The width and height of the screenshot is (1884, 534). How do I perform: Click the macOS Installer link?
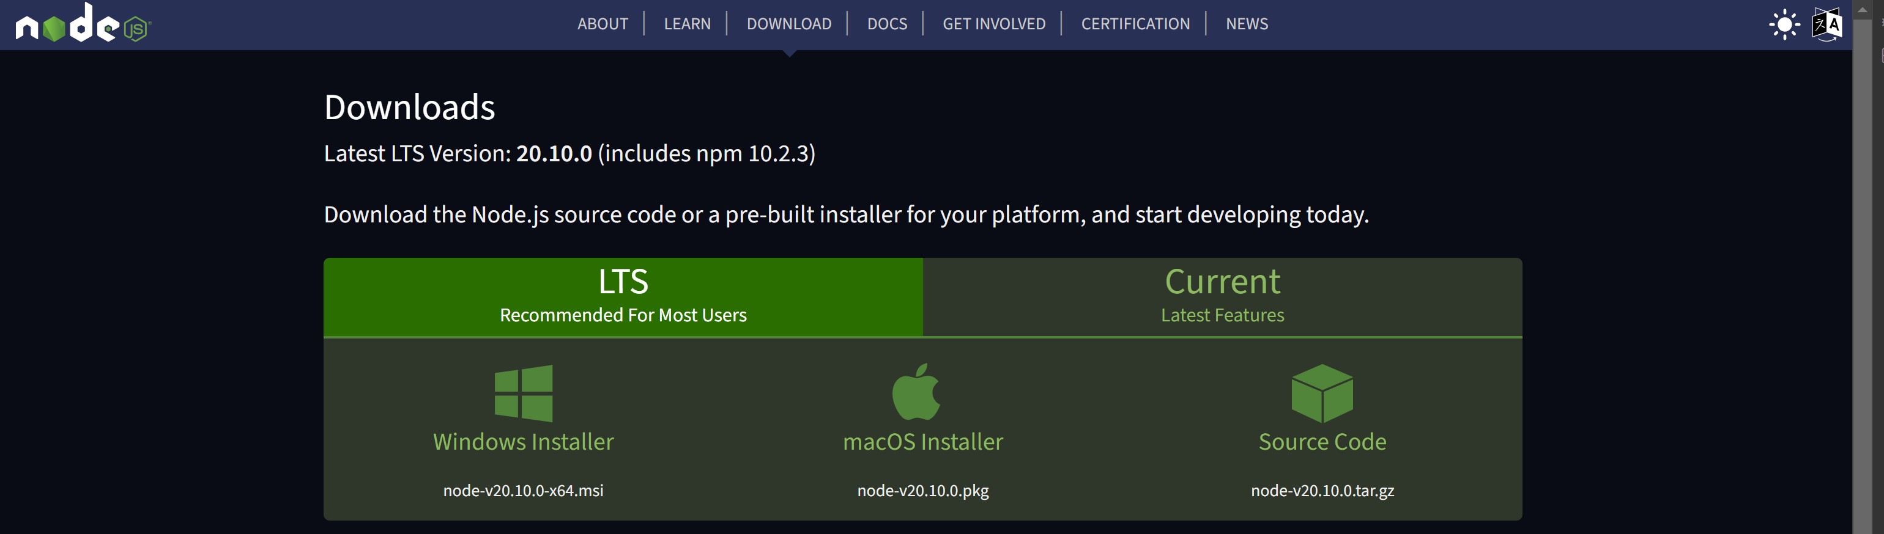coord(923,441)
